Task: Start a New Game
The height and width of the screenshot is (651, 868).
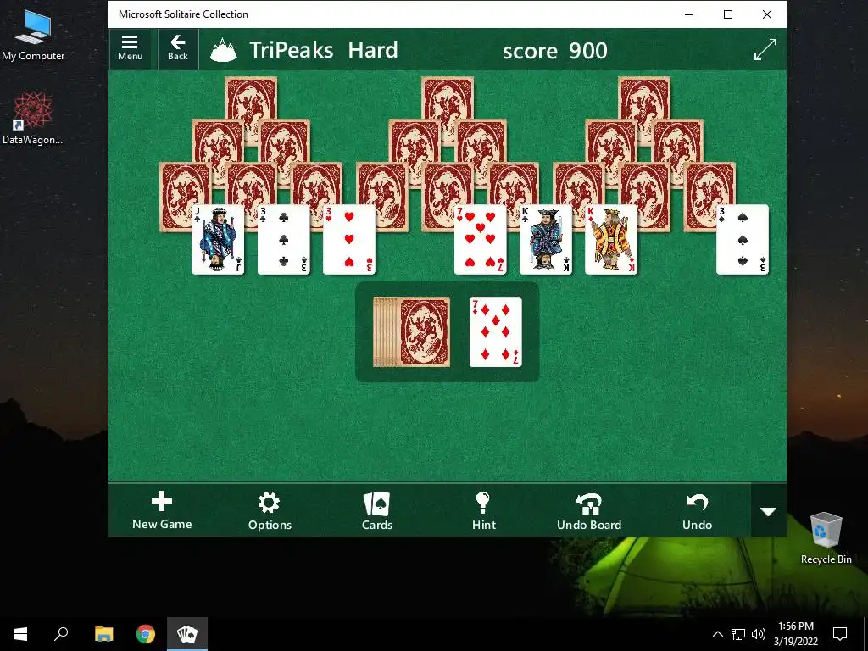Action: pyautogui.click(x=162, y=510)
